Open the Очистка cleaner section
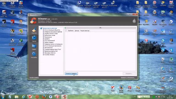Screen dimensions: 176x99 [34, 30]
